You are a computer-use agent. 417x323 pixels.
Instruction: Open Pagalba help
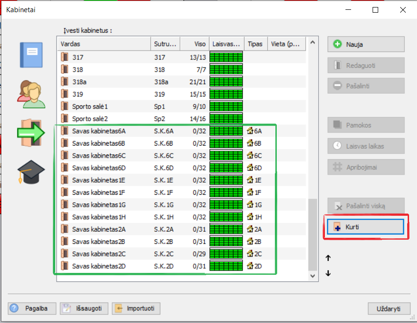coord(32,308)
